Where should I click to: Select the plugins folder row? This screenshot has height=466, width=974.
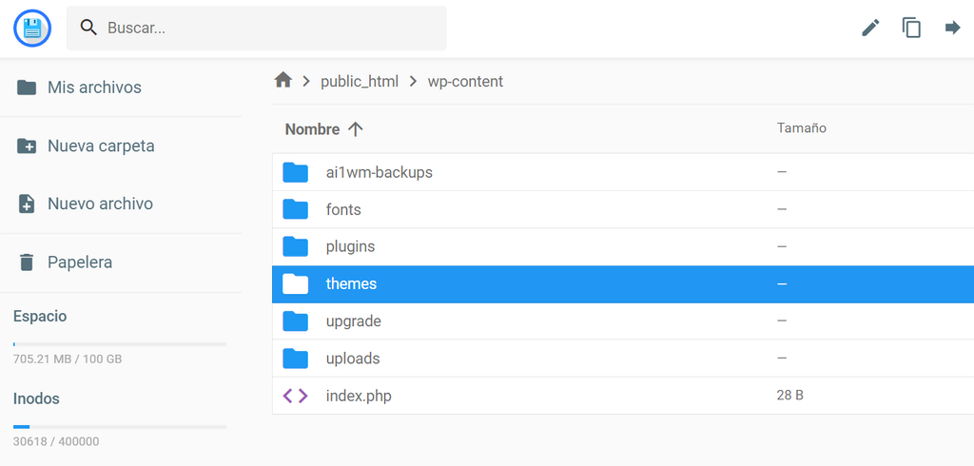point(623,246)
